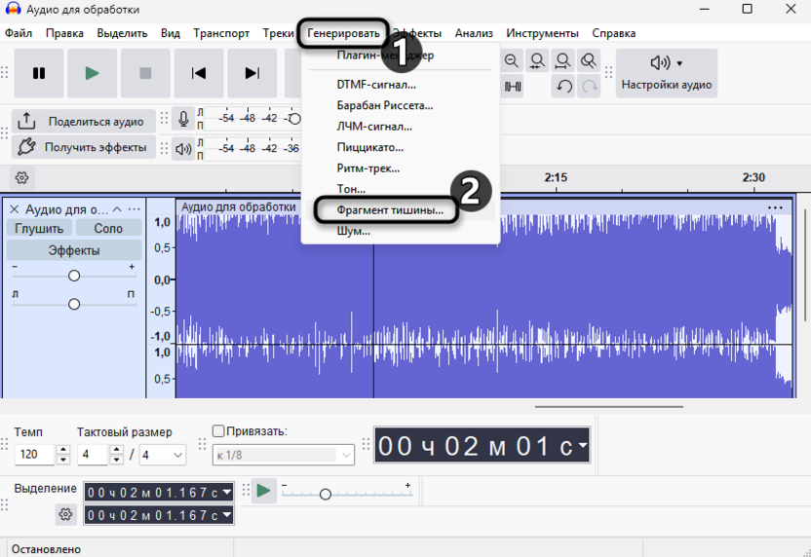Open the Транспорт menu

tap(221, 33)
